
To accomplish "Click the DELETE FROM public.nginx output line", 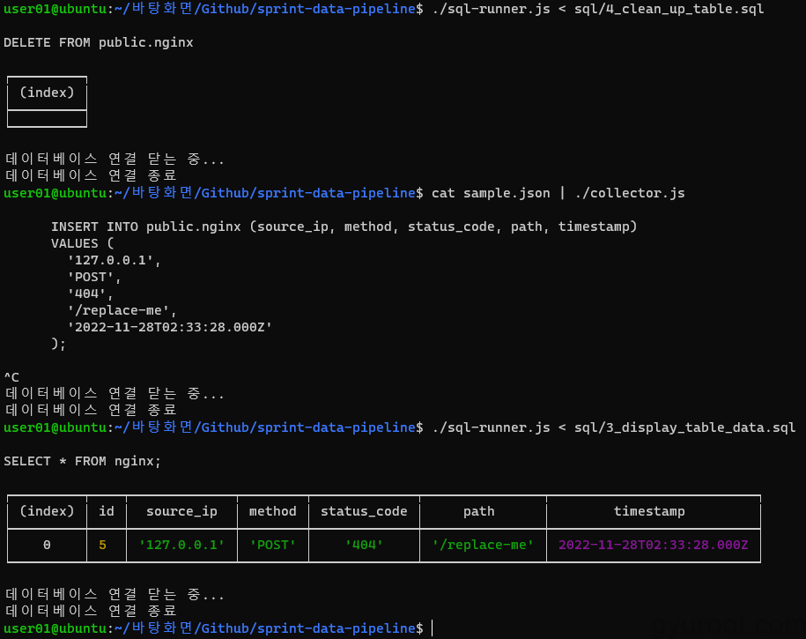I will (x=99, y=42).
